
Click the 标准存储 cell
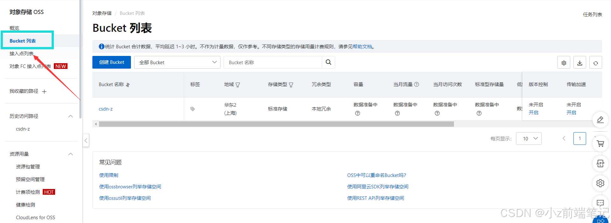[x=277, y=109]
